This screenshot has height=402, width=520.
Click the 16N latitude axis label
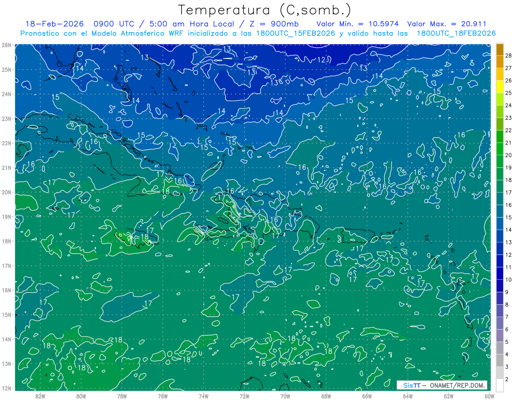pyautogui.click(x=6, y=290)
